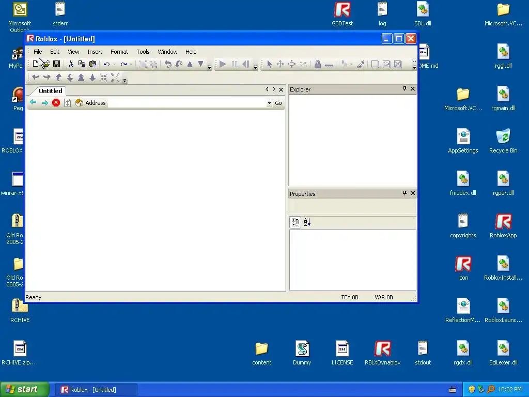Screen dimensions: 529x397
Task: Click the paint fill tool icon
Action: click(344, 64)
